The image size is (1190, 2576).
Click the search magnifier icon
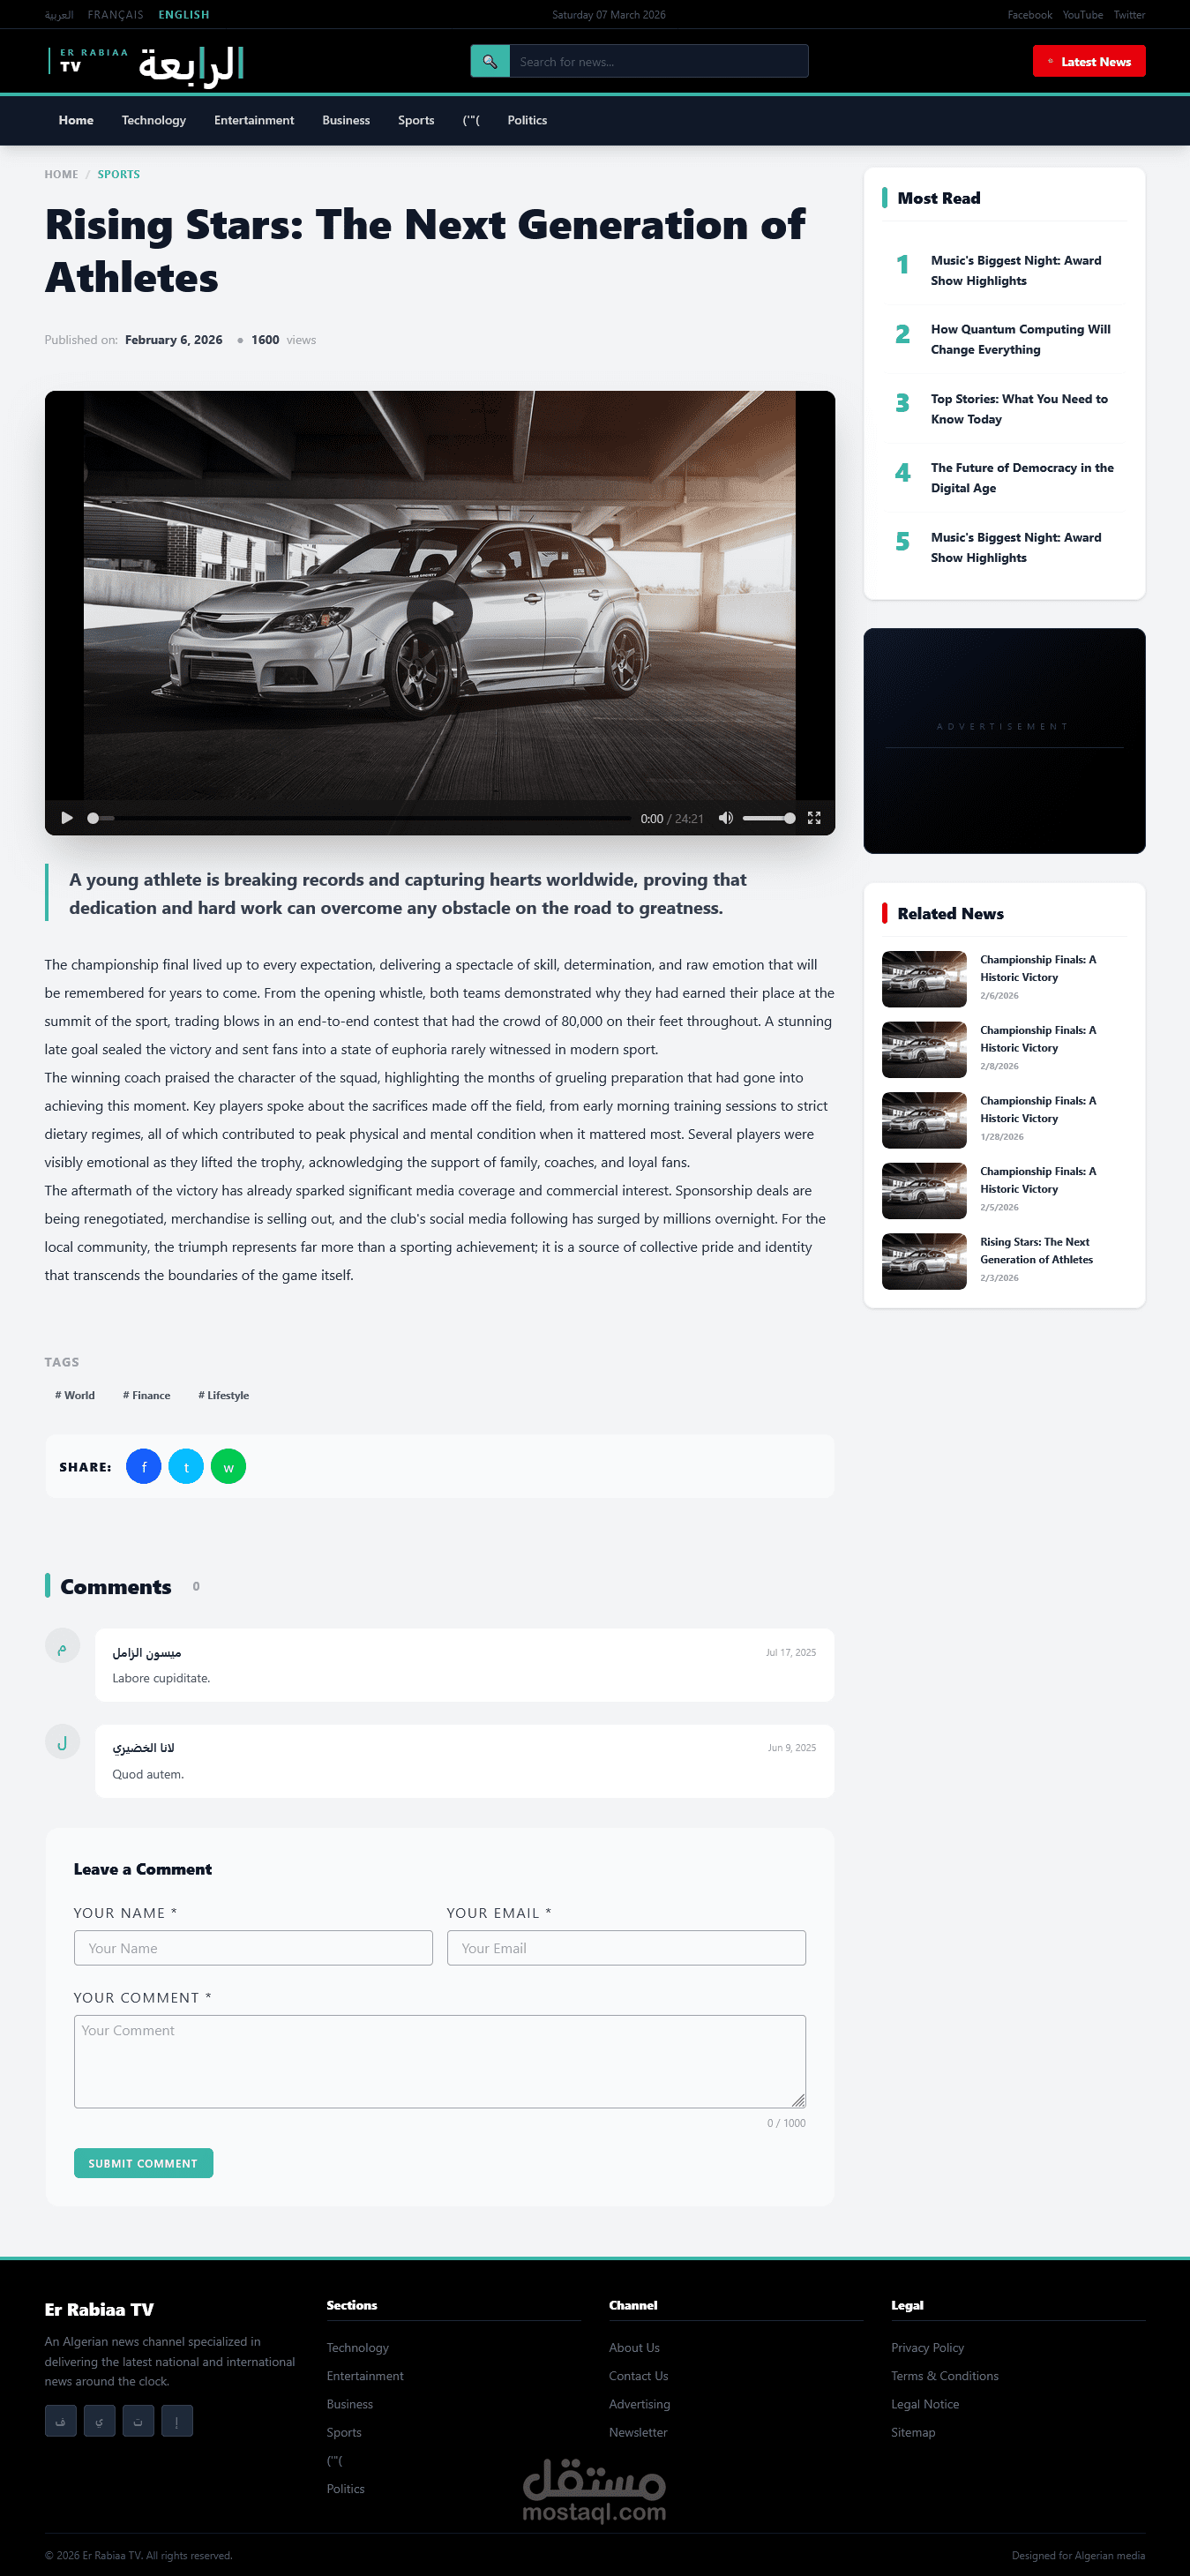click(x=490, y=61)
